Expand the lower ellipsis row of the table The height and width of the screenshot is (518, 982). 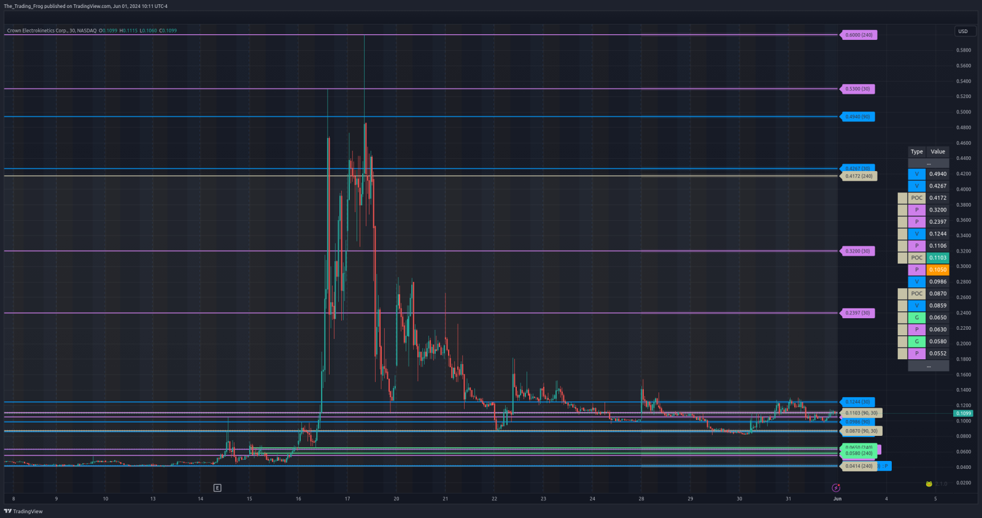click(x=929, y=365)
